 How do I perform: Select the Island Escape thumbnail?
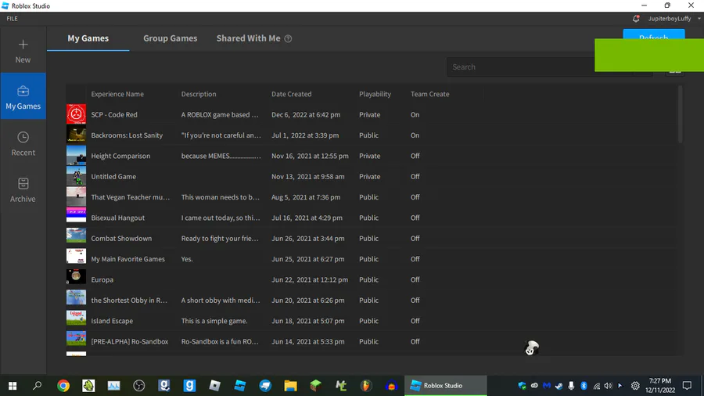point(76,318)
